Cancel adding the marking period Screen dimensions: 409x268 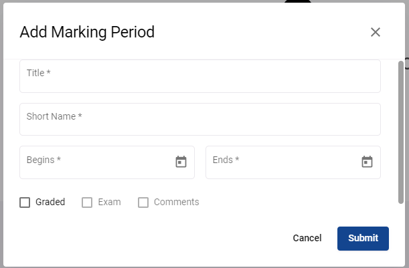[307, 238]
